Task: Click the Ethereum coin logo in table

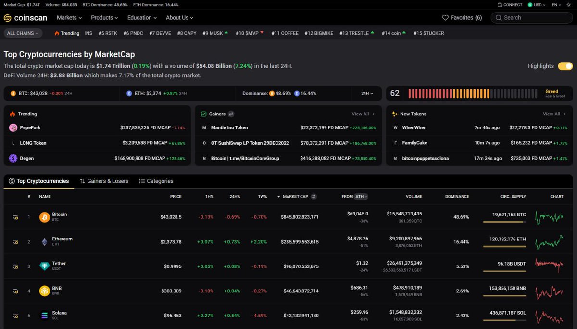Action: tap(44, 241)
